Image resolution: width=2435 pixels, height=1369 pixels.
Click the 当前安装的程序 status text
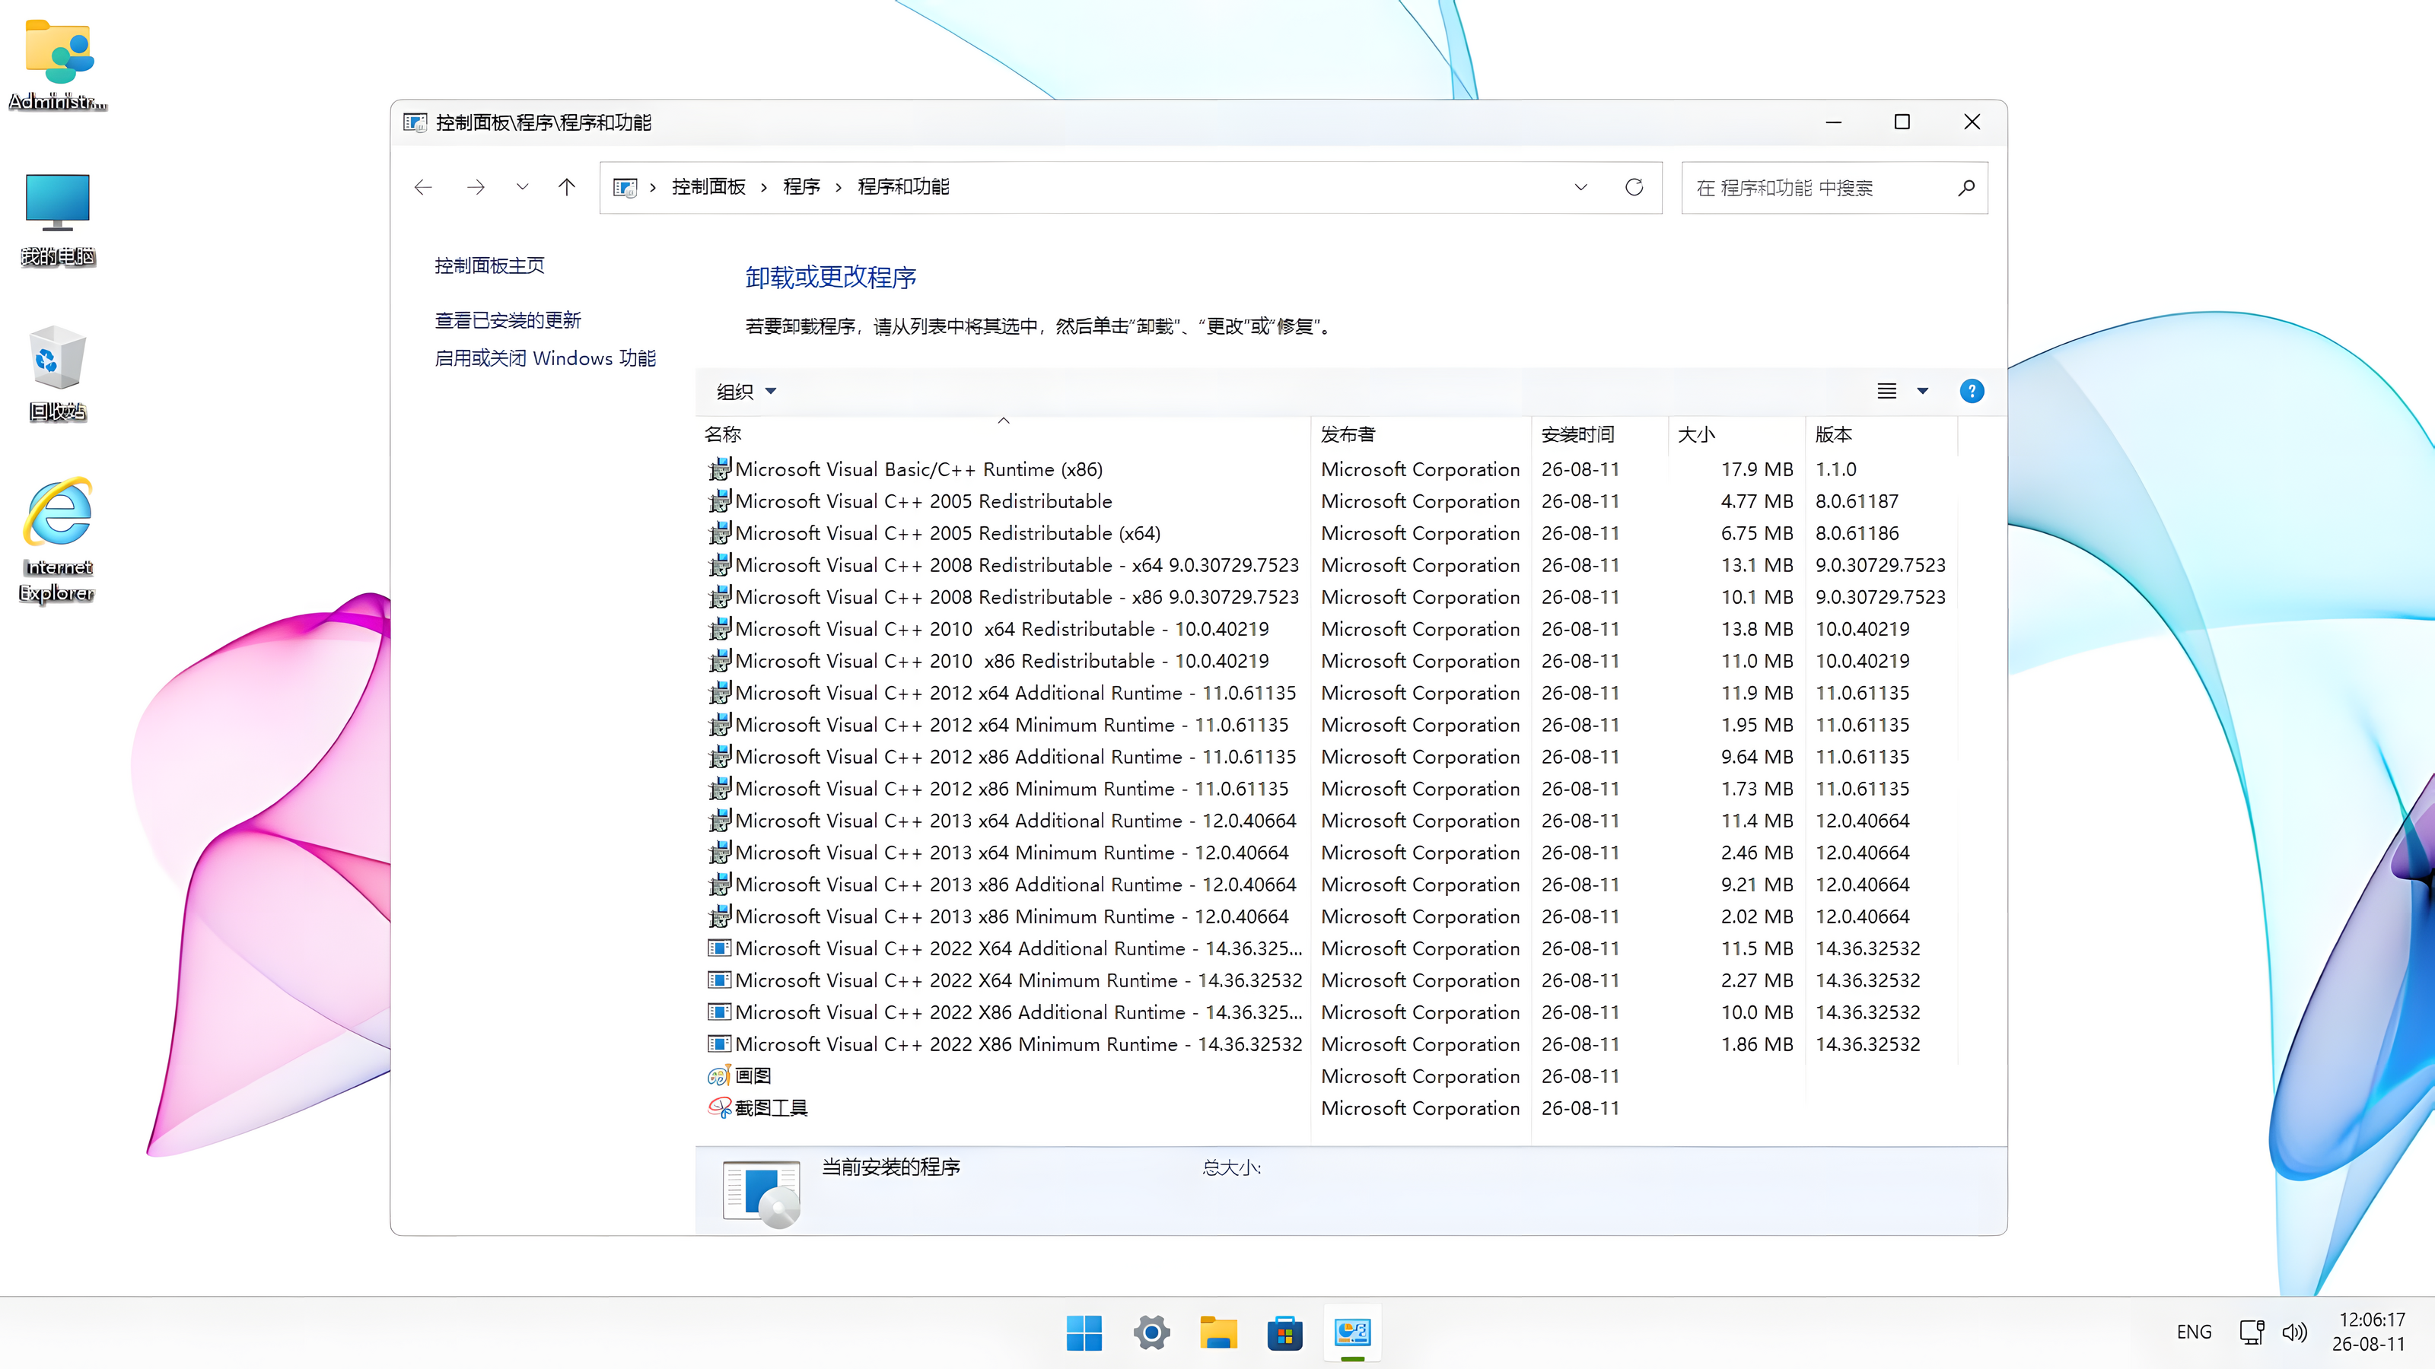coord(890,1167)
